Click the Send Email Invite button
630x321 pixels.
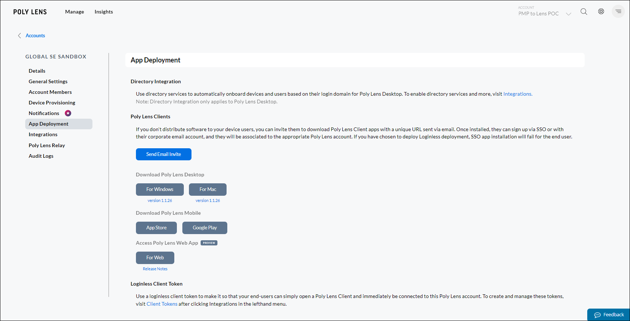pyautogui.click(x=164, y=154)
